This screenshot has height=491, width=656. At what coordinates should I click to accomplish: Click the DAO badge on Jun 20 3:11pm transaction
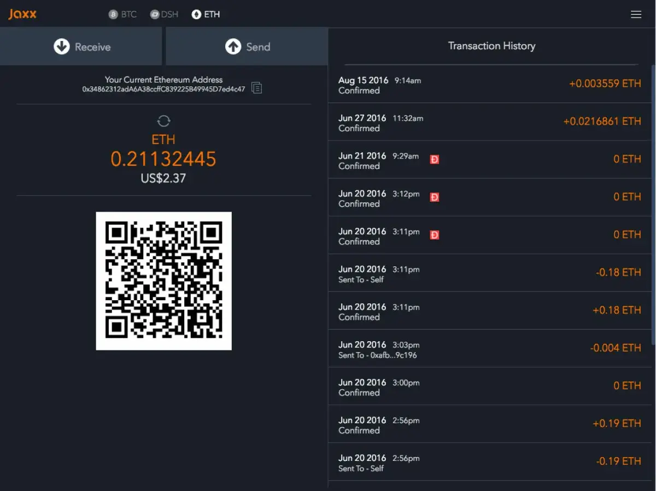434,235
